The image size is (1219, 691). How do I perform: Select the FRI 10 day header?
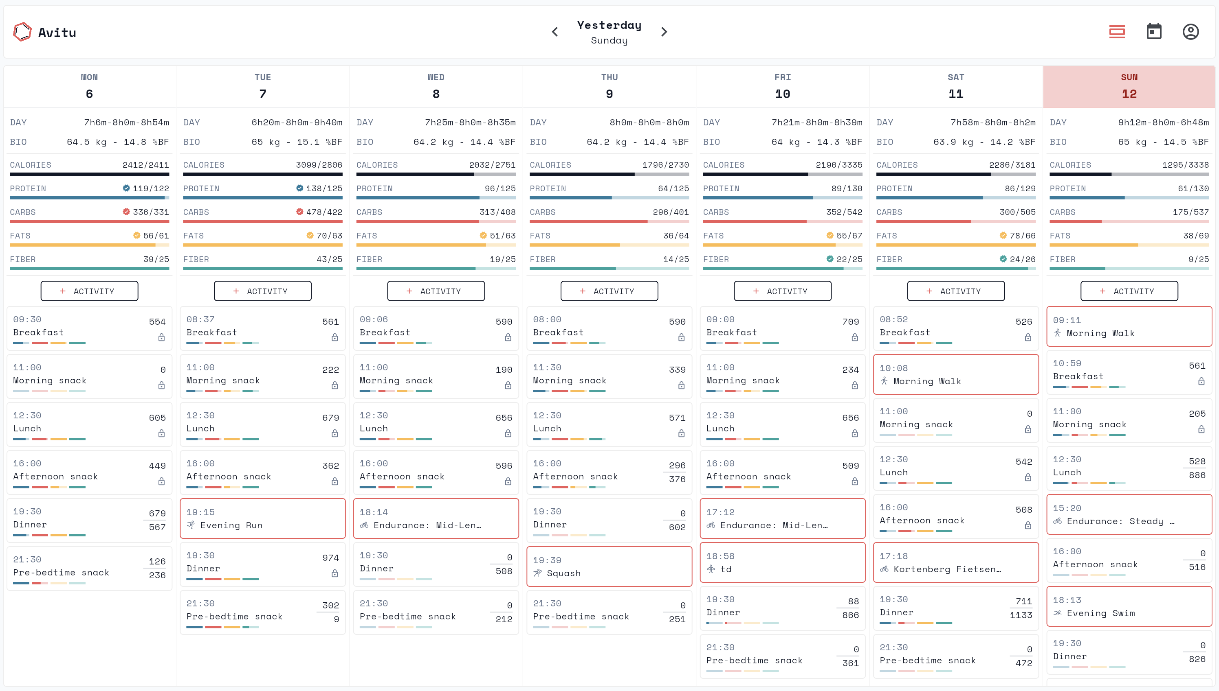tap(783, 86)
